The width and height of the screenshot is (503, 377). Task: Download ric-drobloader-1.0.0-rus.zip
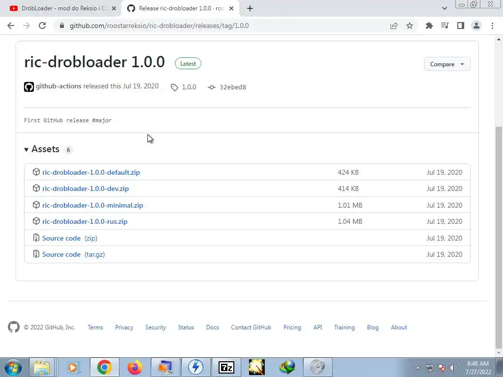[84, 221]
